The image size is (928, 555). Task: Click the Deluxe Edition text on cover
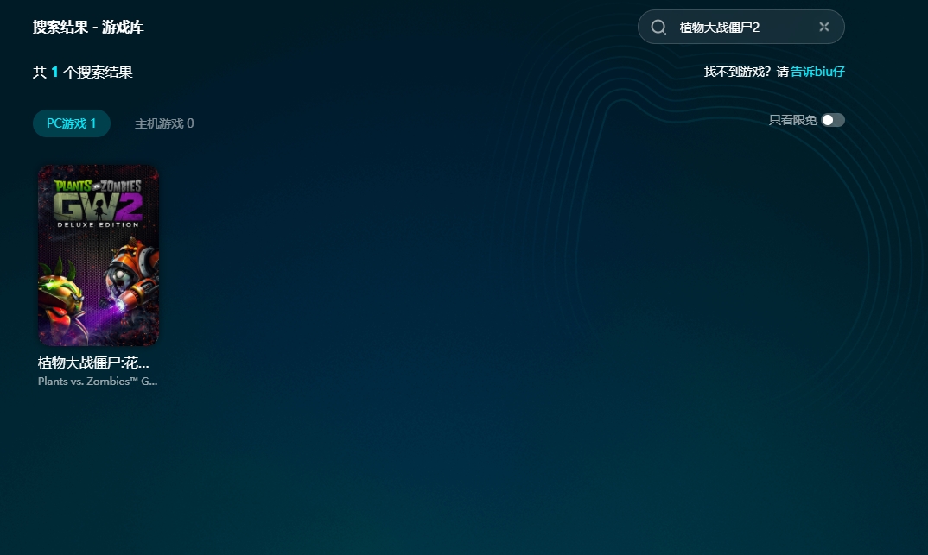pos(98,224)
